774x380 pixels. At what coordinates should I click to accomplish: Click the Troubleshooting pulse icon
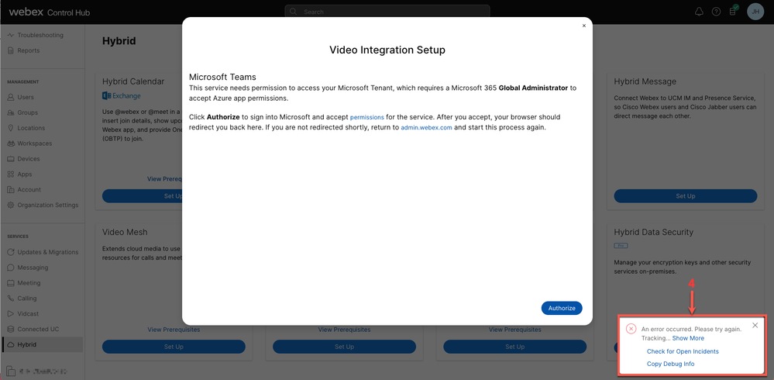click(10, 35)
